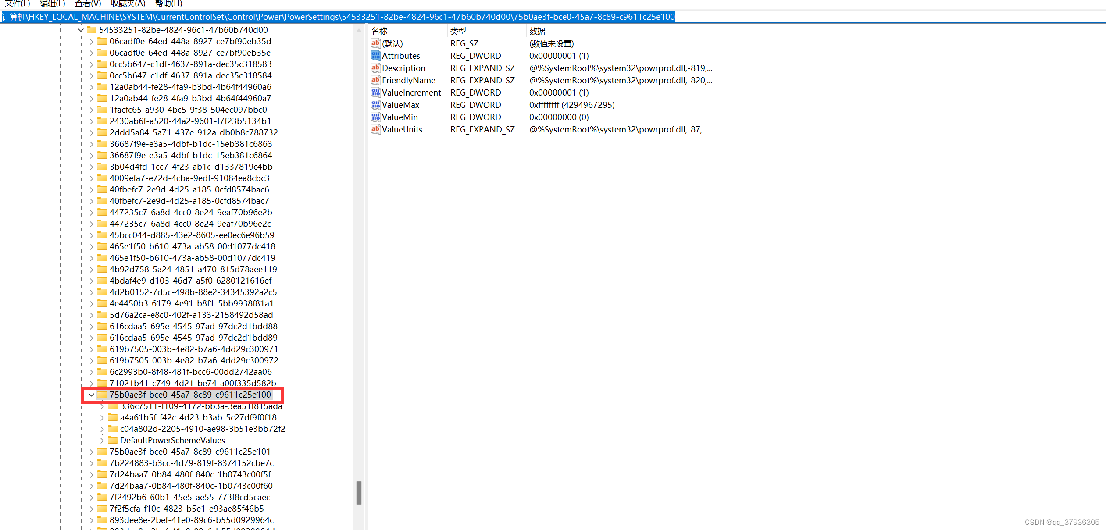Click the FriendlyName string value icon
1106x530 pixels.
click(x=375, y=80)
